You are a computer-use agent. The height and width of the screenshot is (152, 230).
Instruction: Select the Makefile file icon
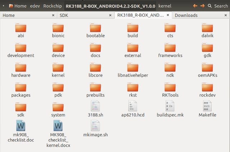207,106
